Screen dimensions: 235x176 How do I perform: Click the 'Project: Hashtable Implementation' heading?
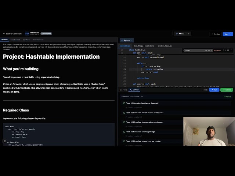pos(51,57)
